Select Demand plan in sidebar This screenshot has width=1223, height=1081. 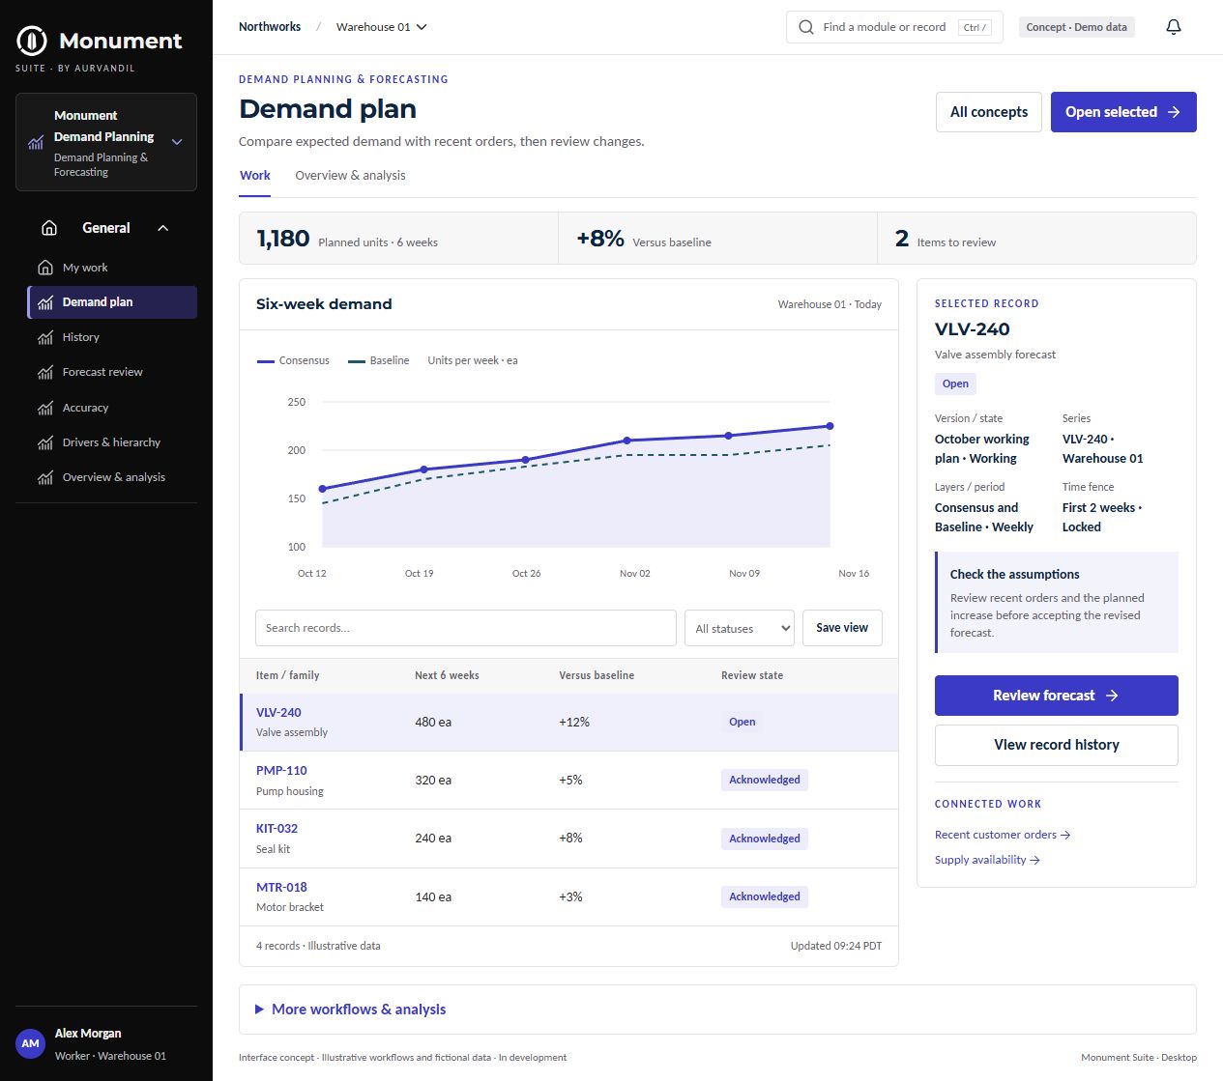click(112, 302)
